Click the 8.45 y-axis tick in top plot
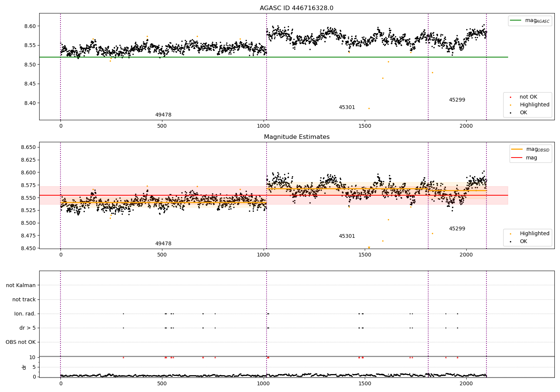 (30, 84)
